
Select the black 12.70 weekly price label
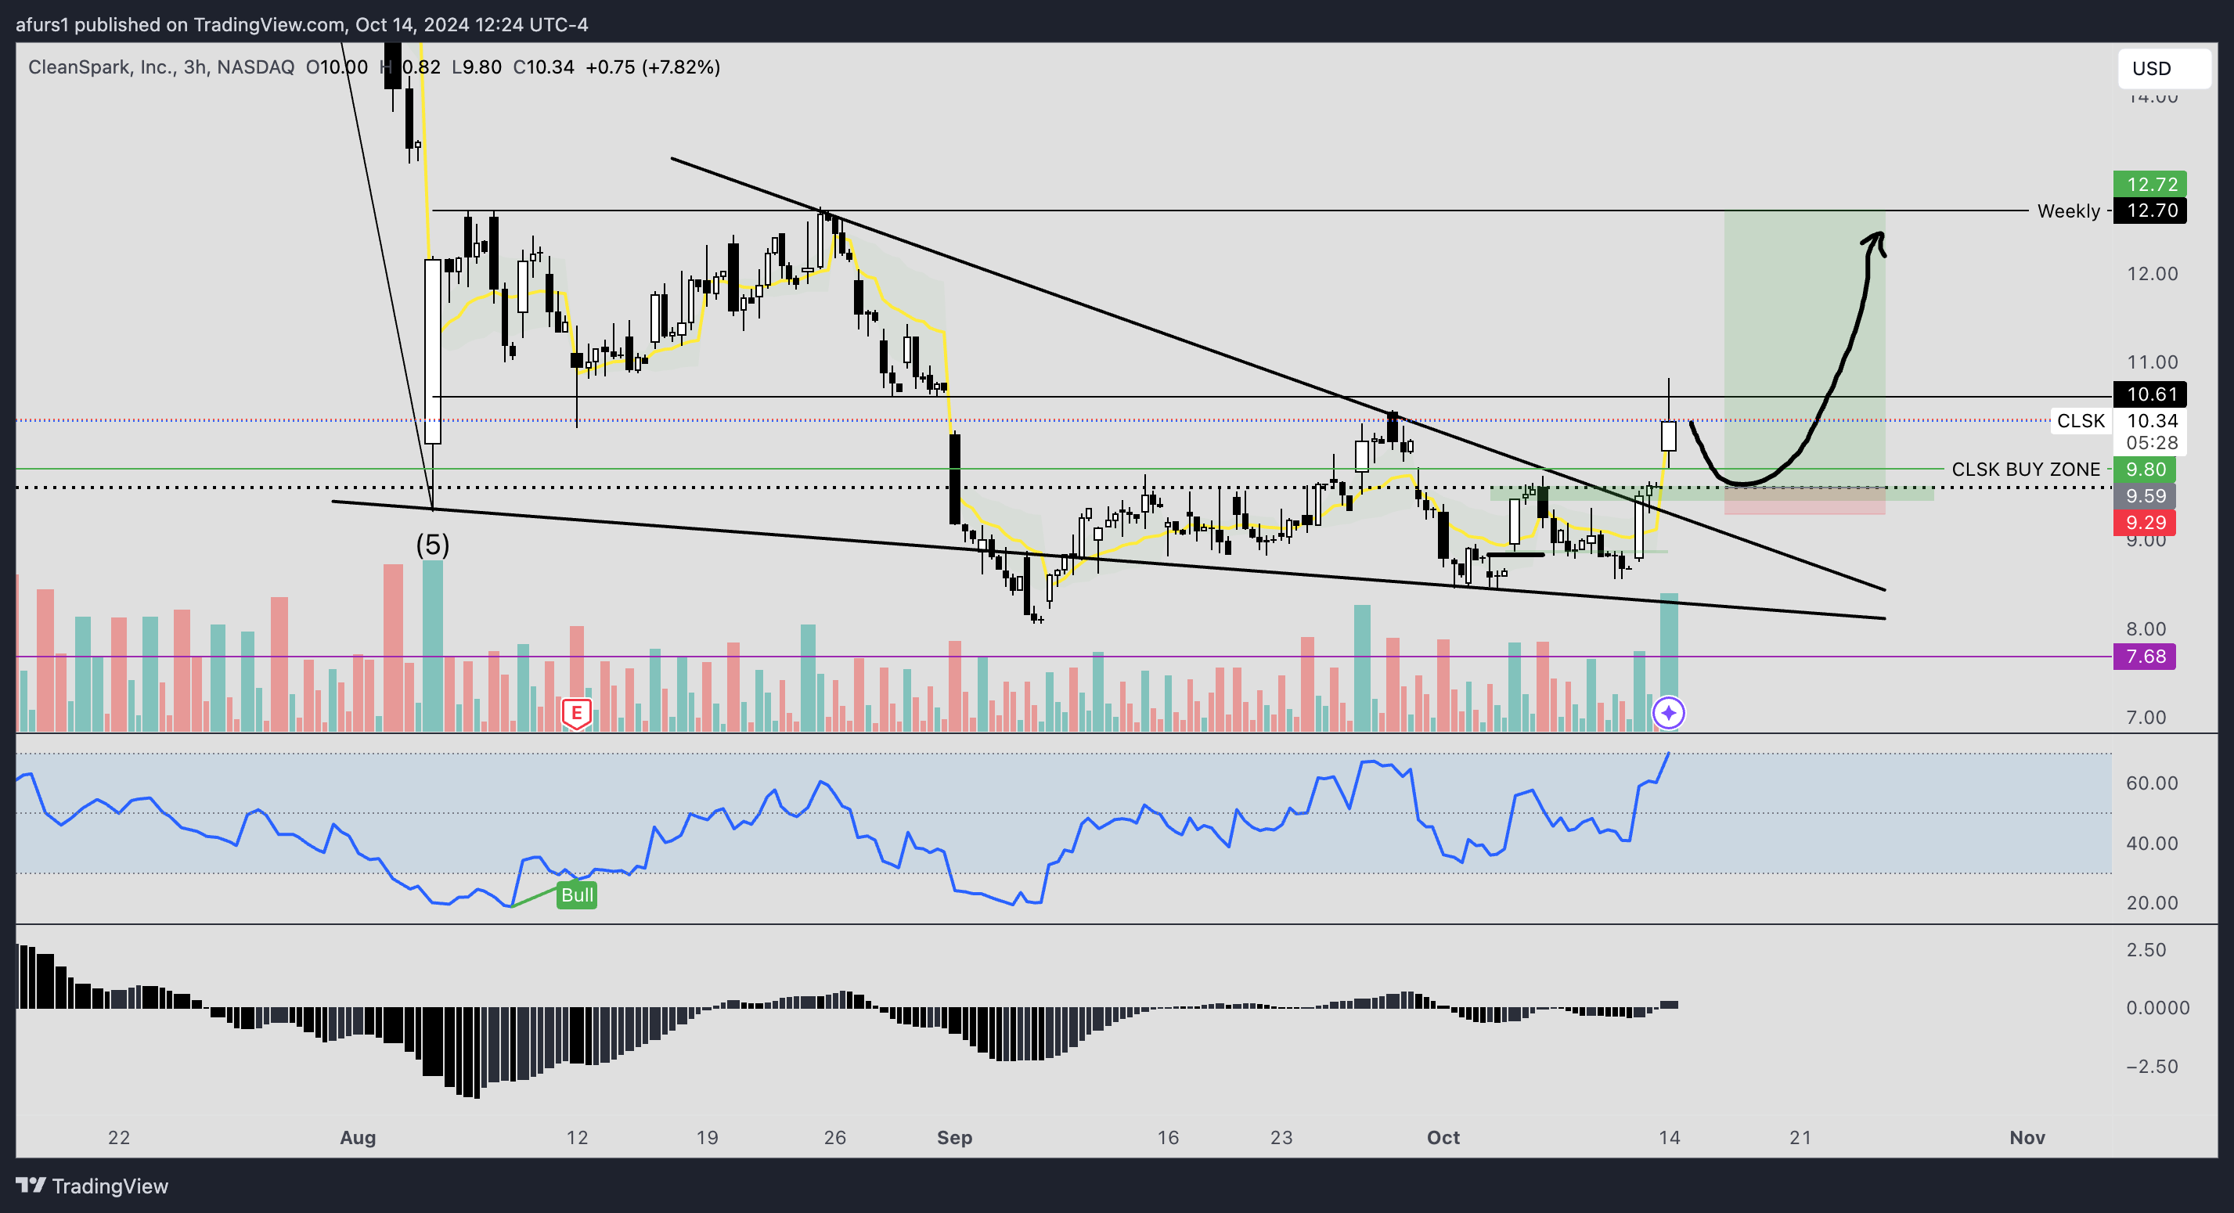pos(2152,210)
